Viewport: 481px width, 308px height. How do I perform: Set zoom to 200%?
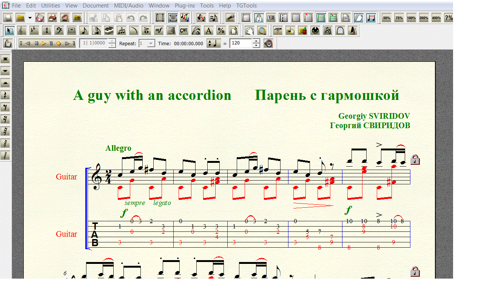tap(424, 18)
